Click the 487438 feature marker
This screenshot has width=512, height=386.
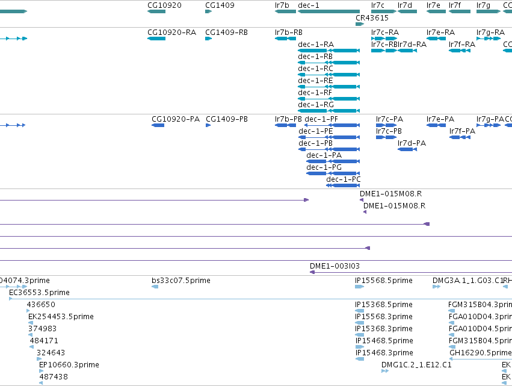coord(41,383)
